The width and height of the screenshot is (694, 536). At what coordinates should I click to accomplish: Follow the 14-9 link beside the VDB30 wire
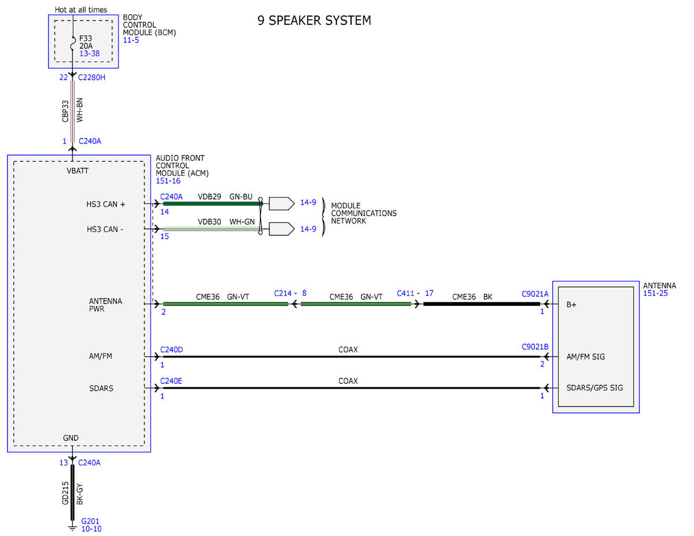click(308, 229)
